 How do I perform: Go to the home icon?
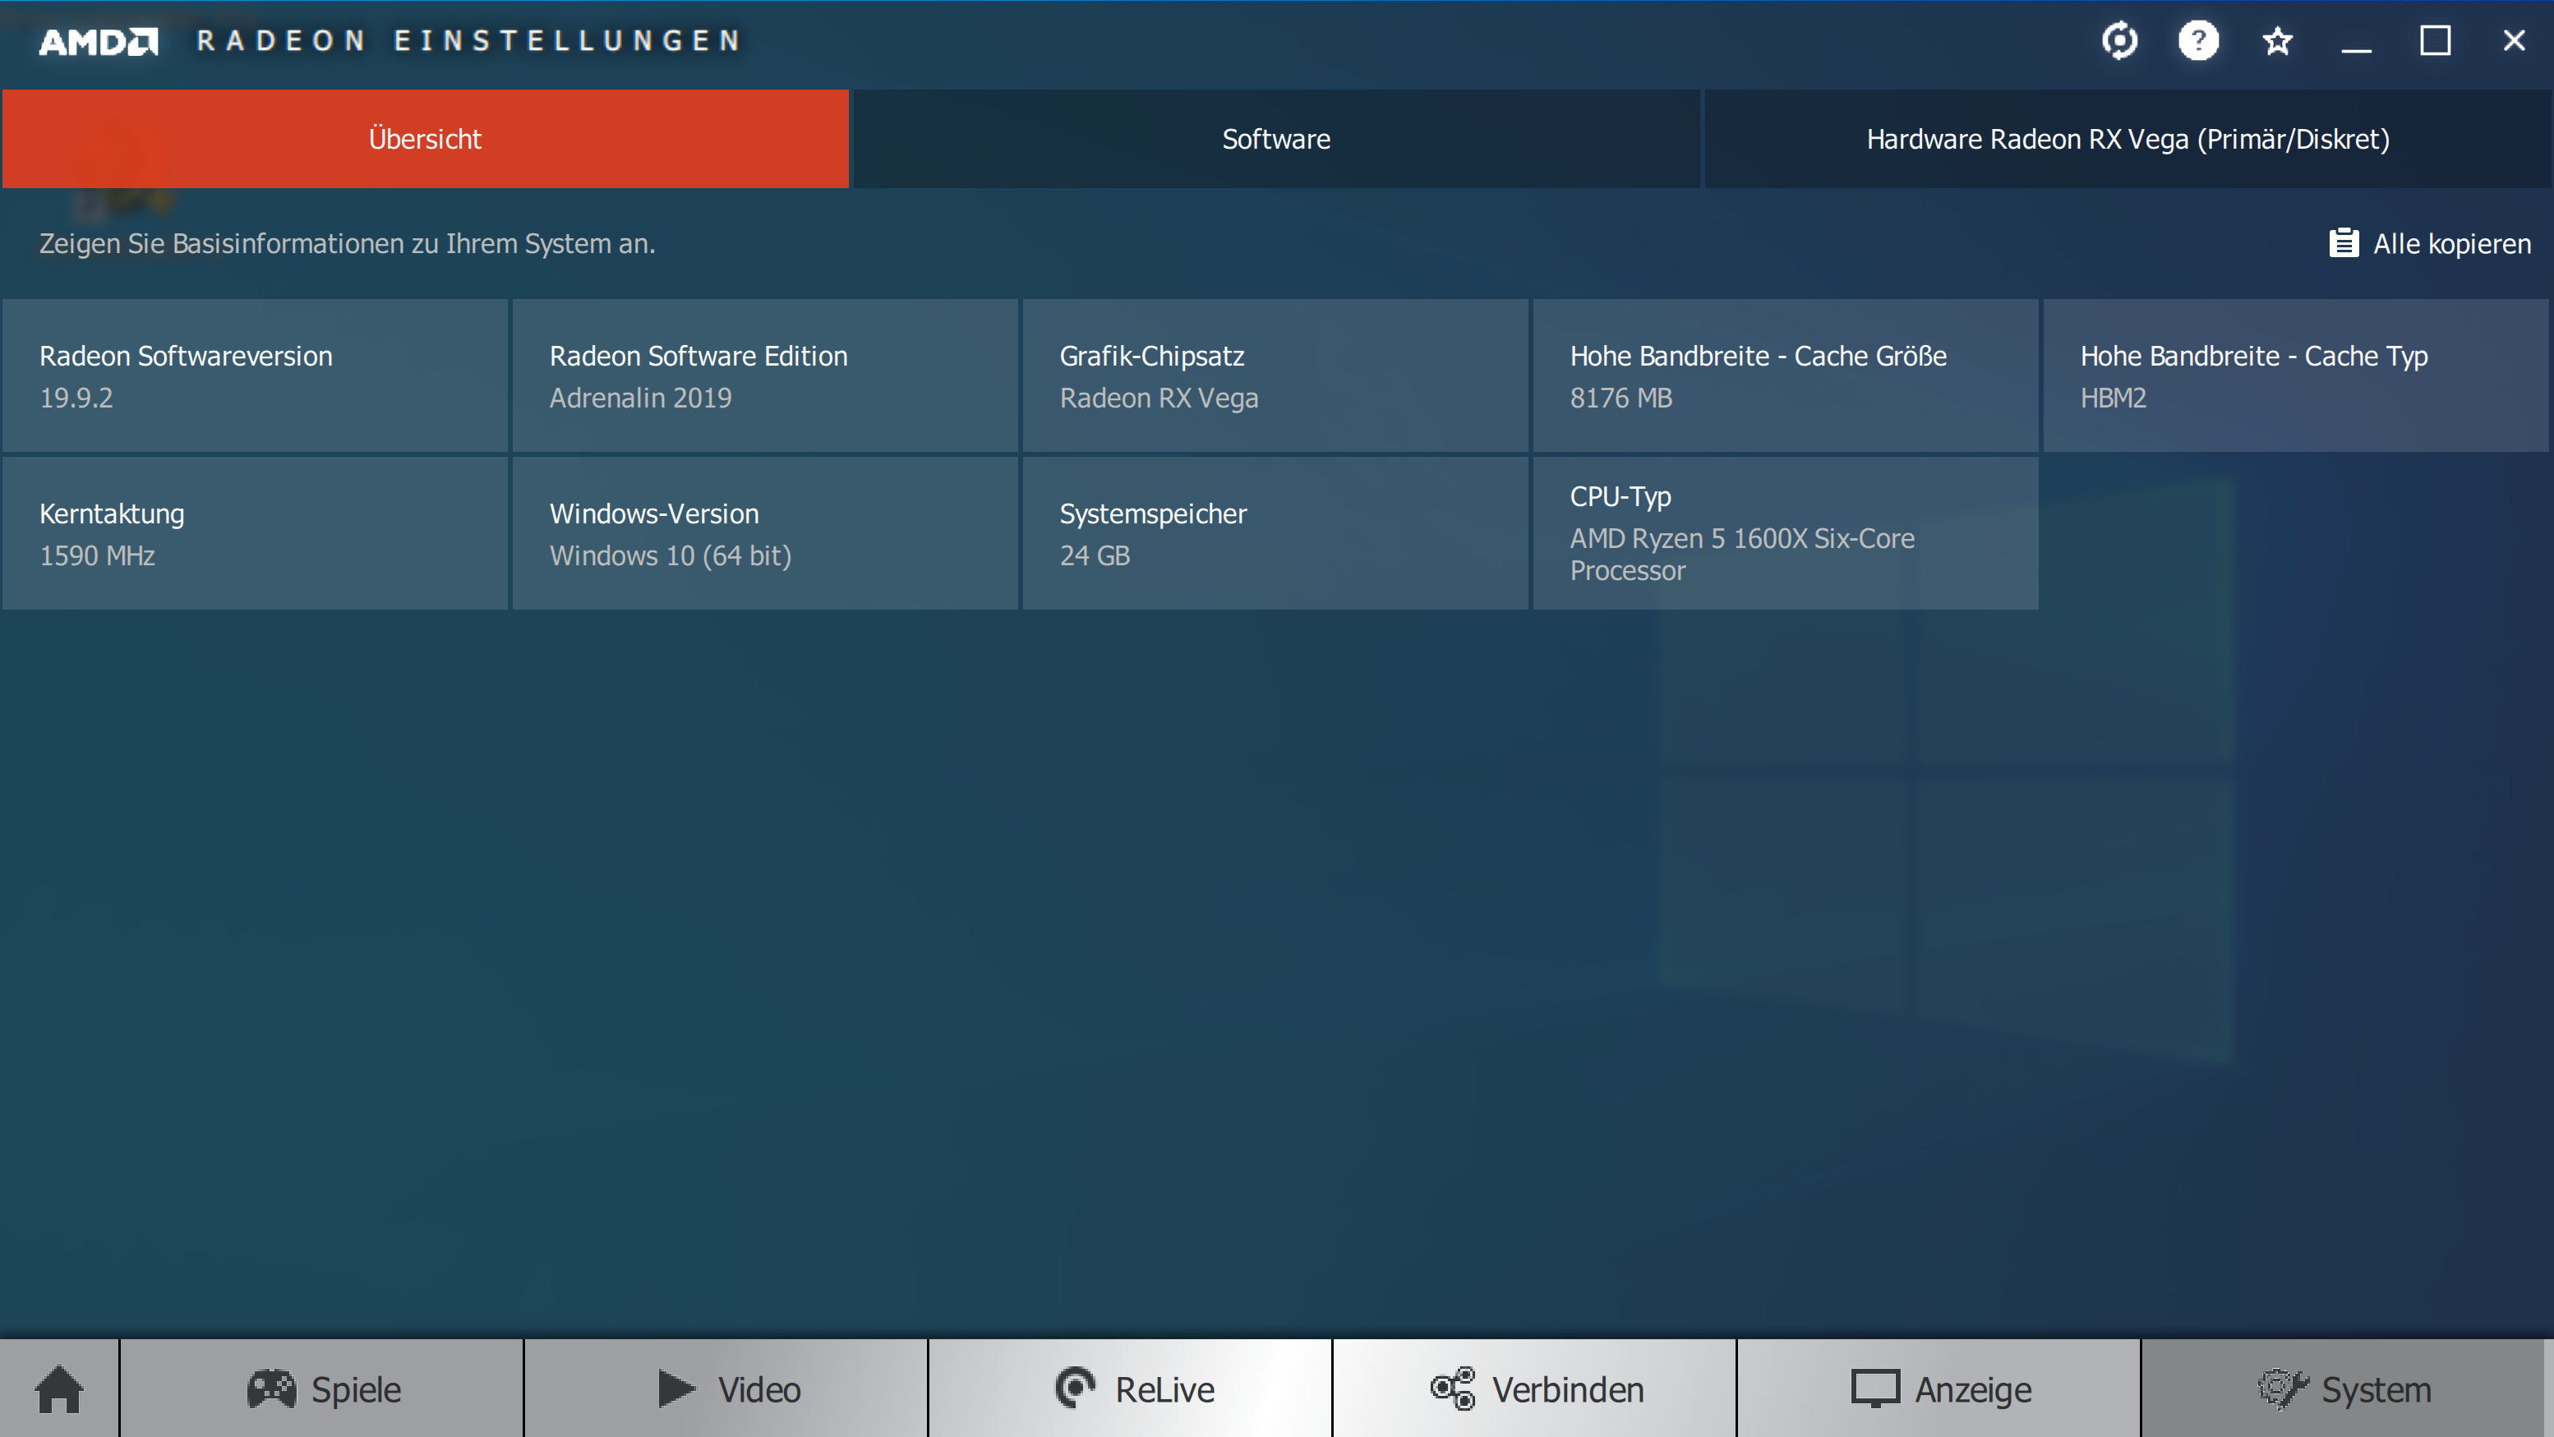point(58,1389)
